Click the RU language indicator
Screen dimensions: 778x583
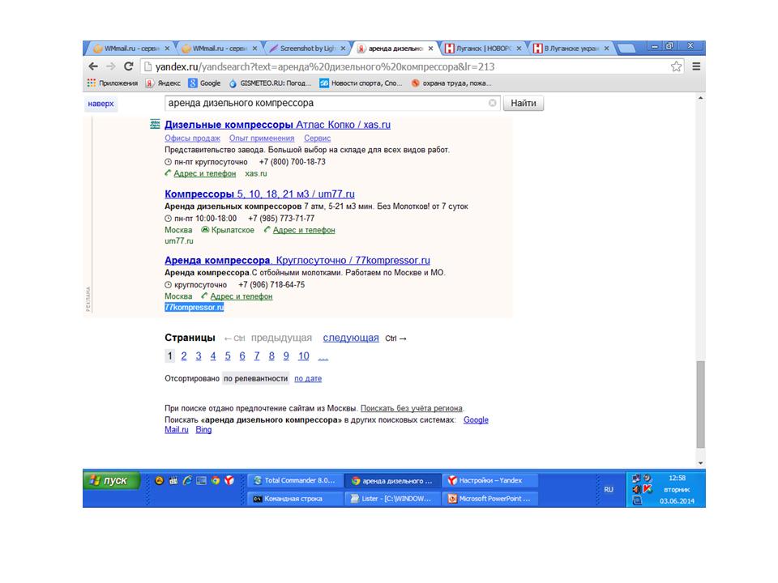coord(609,489)
